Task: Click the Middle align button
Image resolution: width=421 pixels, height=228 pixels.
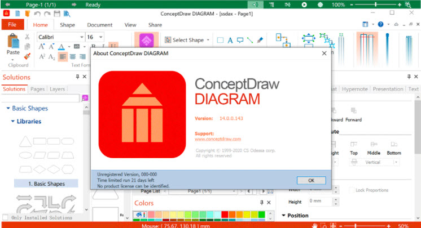Action: (374, 149)
